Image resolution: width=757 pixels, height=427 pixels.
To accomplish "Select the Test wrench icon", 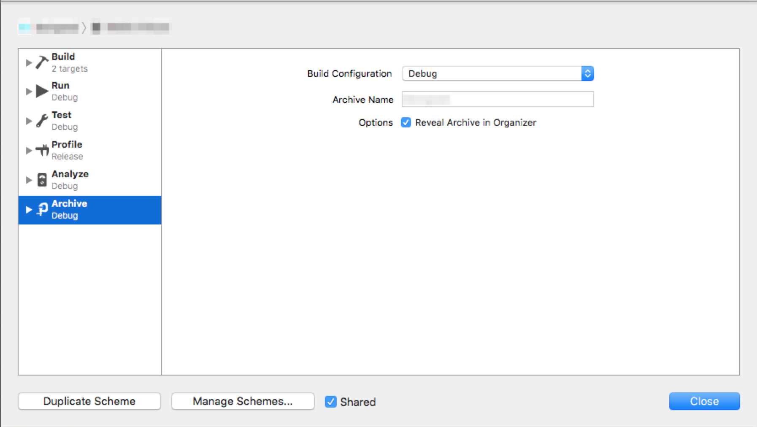I will click(x=42, y=120).
